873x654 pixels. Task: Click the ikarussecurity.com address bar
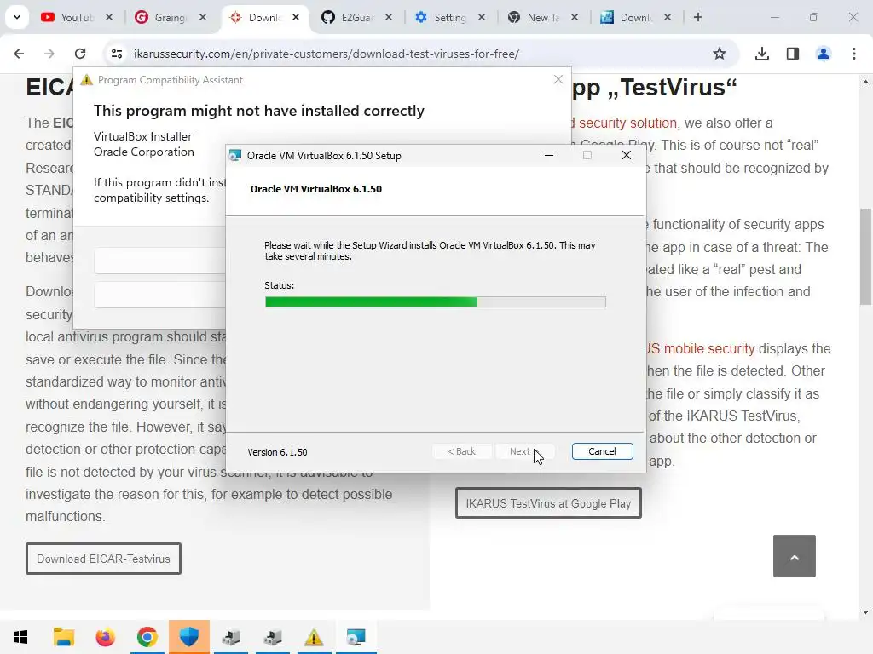tap(326, 54)
